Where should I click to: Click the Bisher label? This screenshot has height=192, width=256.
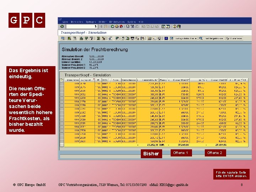coord(151,154)
